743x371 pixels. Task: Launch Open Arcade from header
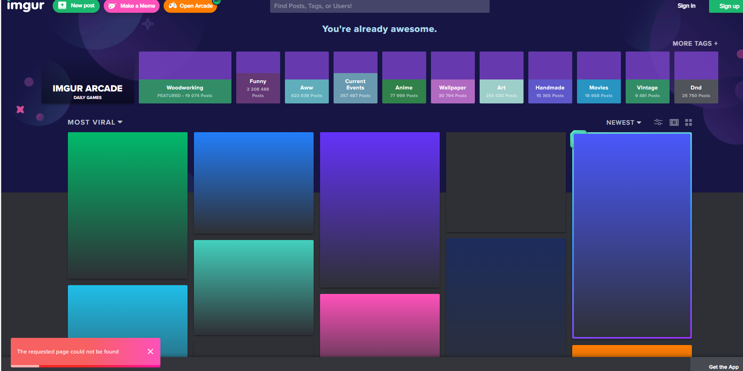[x=190, y=6]
